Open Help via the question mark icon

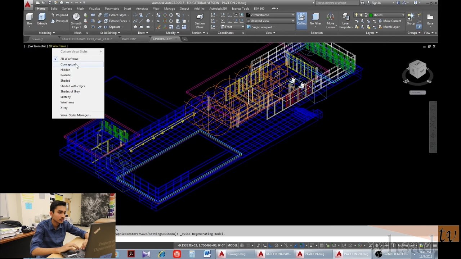[416, 3]
